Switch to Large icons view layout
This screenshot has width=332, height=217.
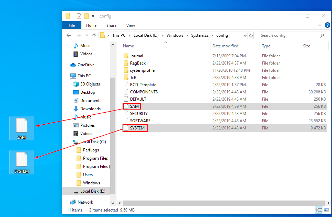326,210
